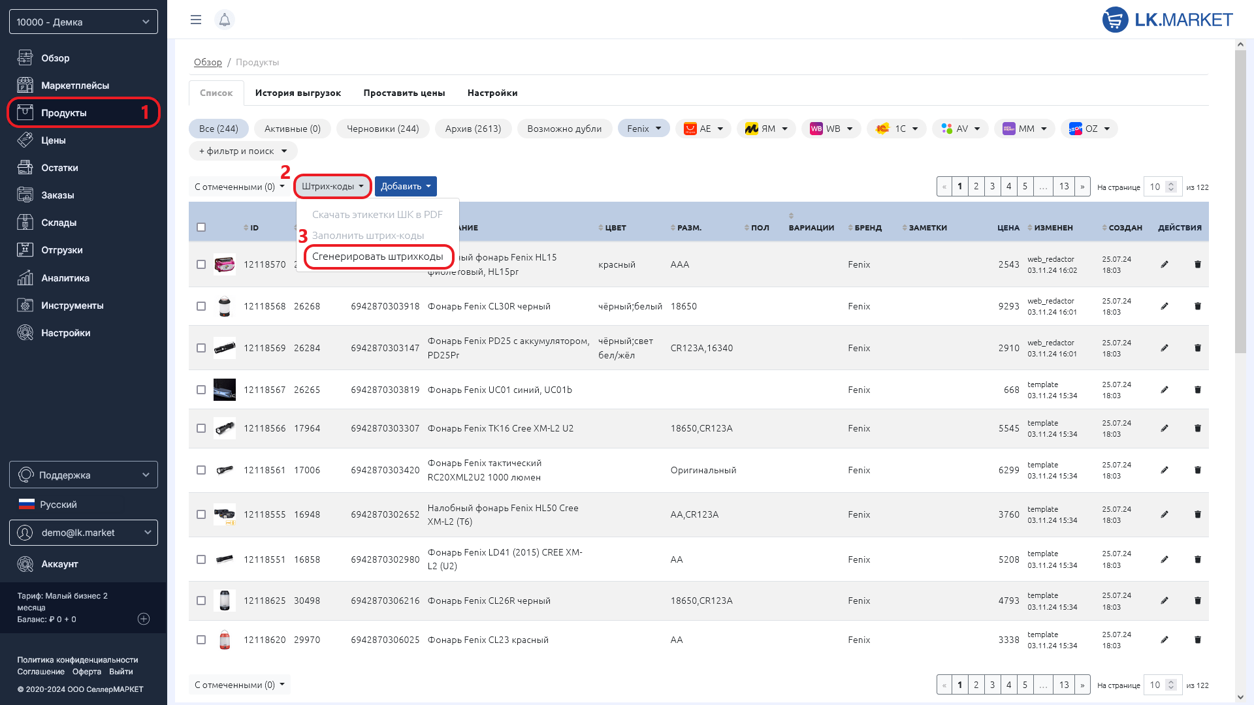Go to page 13 in top pagination
Image resolution: width=1254 pixels, height=705 pixels.
[1063, 187]
